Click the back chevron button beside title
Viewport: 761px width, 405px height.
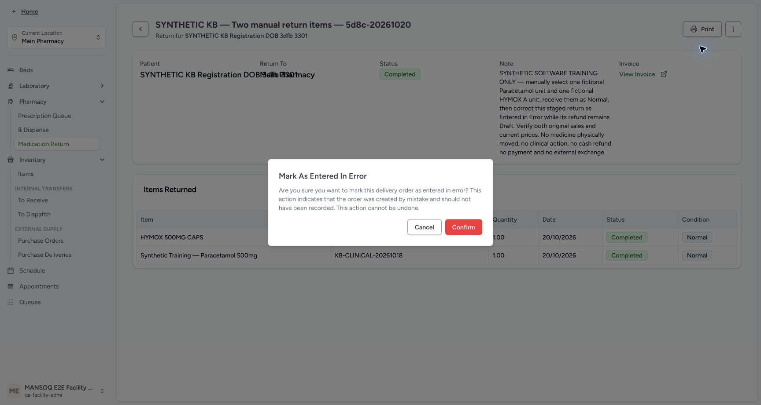pos(140,29)
